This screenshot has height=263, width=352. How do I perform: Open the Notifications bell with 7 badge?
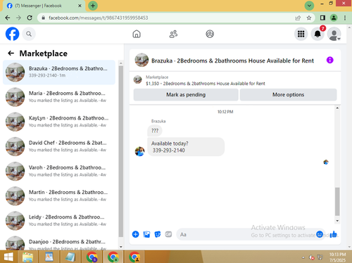tap(318, 34)
